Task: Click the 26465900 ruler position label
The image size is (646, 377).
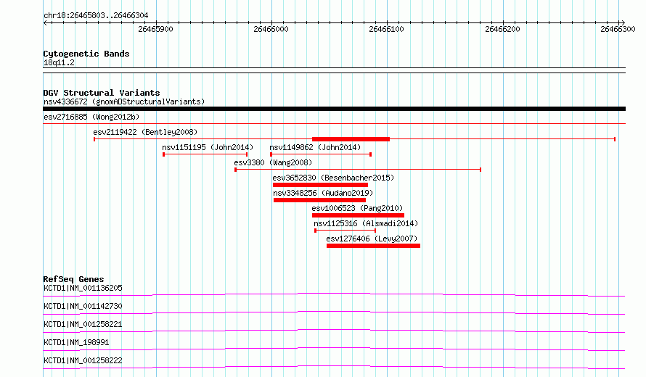Action: coord(155,29)
